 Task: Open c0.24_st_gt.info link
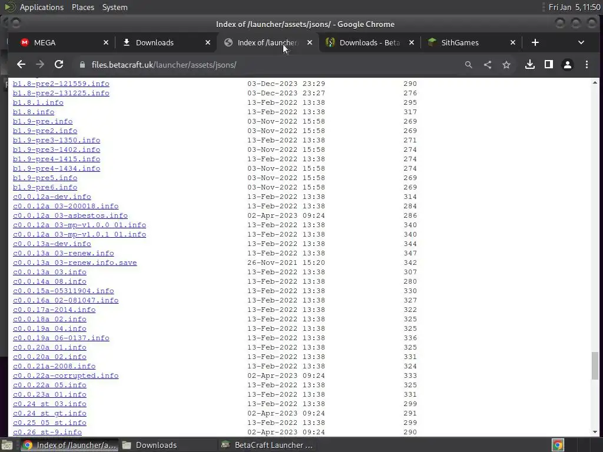pos(49,413)
